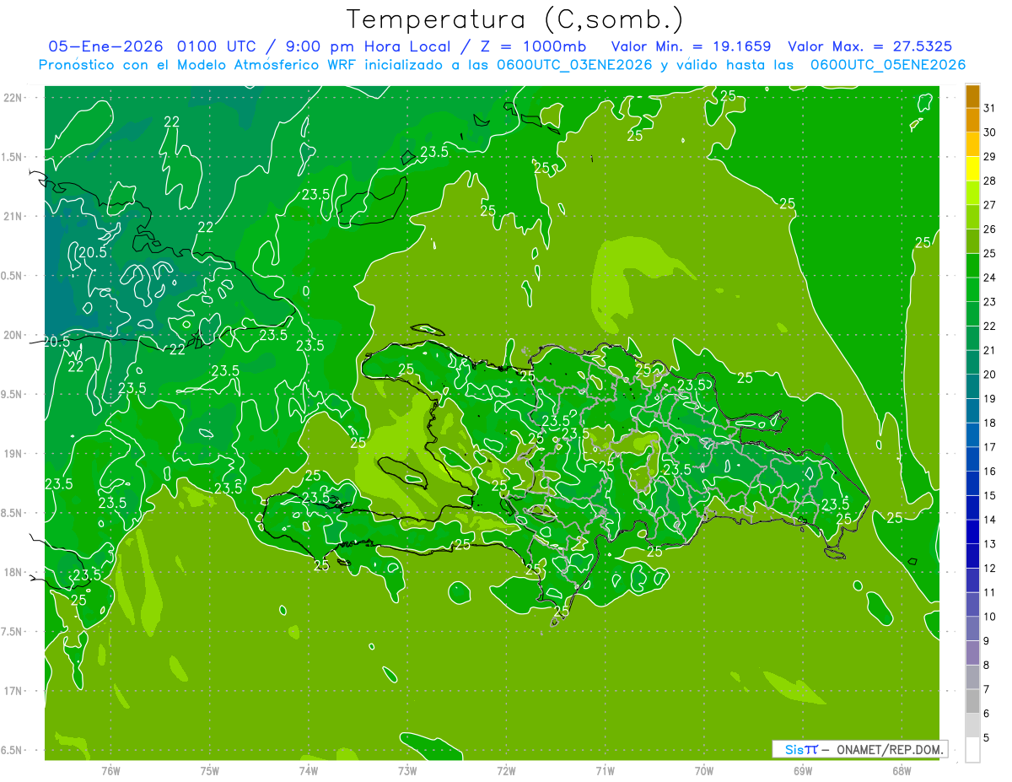
Task: Click the "68W" longitude axis label
Action: point(902,770)
